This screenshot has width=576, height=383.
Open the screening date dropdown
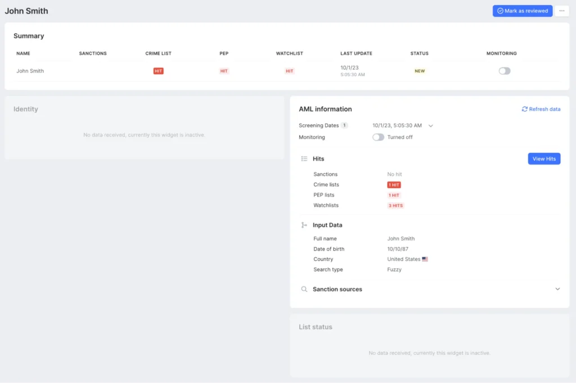click(x=431, y=125)
